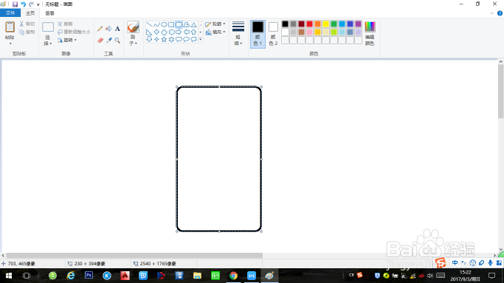The width and height of the screenshot is (504, 283).
Task: Click the Cut scissors icon
Action: [21, 24]
